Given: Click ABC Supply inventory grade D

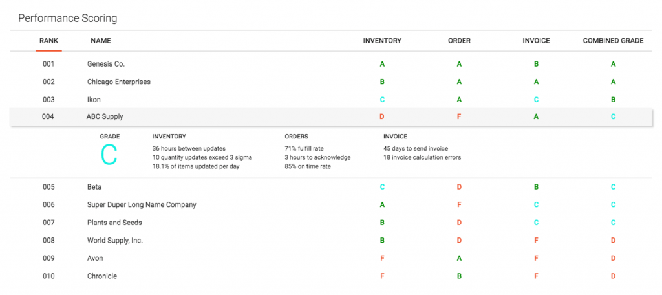Looking at the screenshot, I should (x=381, y=116).
